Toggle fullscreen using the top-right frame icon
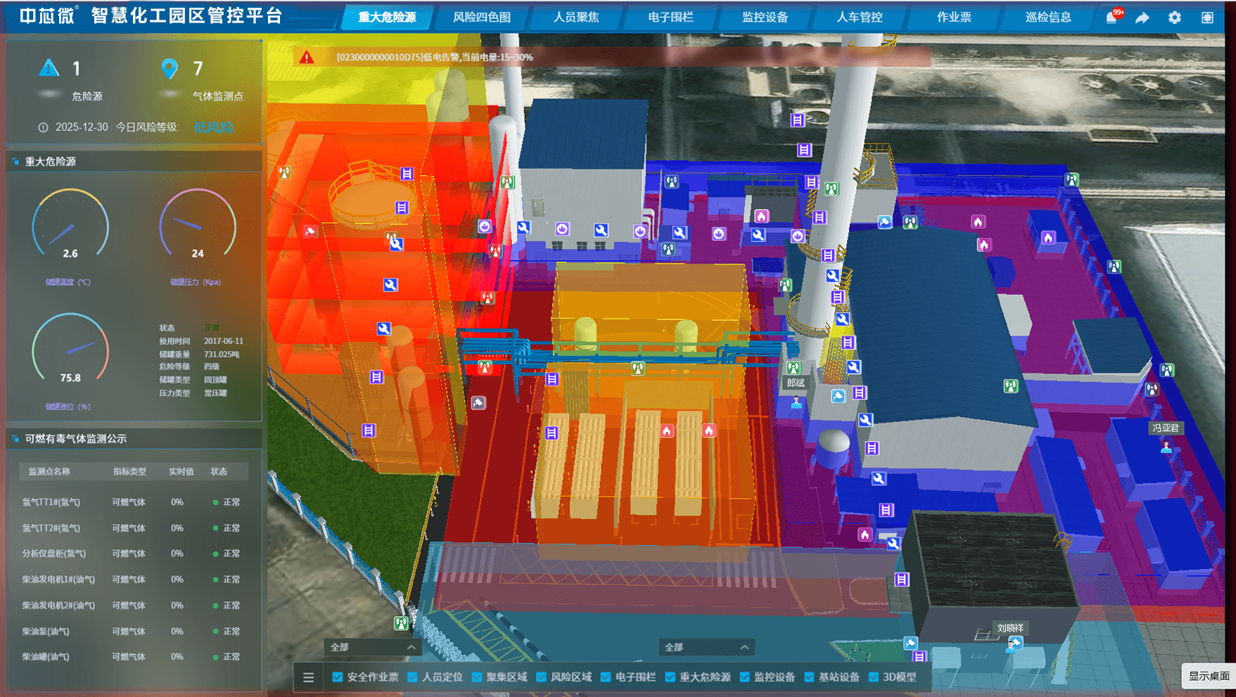The height and width of the screenshot is (697, 1236). point(1207,18)
